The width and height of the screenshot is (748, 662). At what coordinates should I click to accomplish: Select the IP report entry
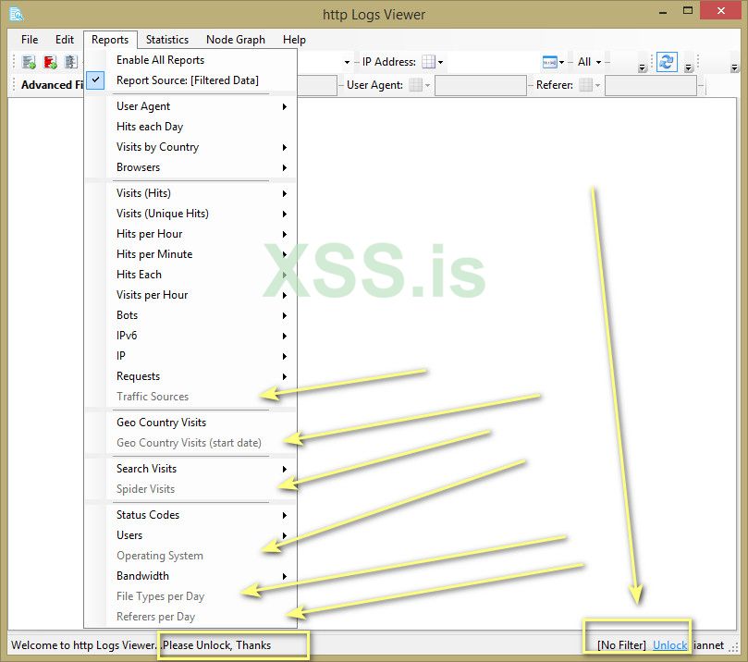click(190, 356)
